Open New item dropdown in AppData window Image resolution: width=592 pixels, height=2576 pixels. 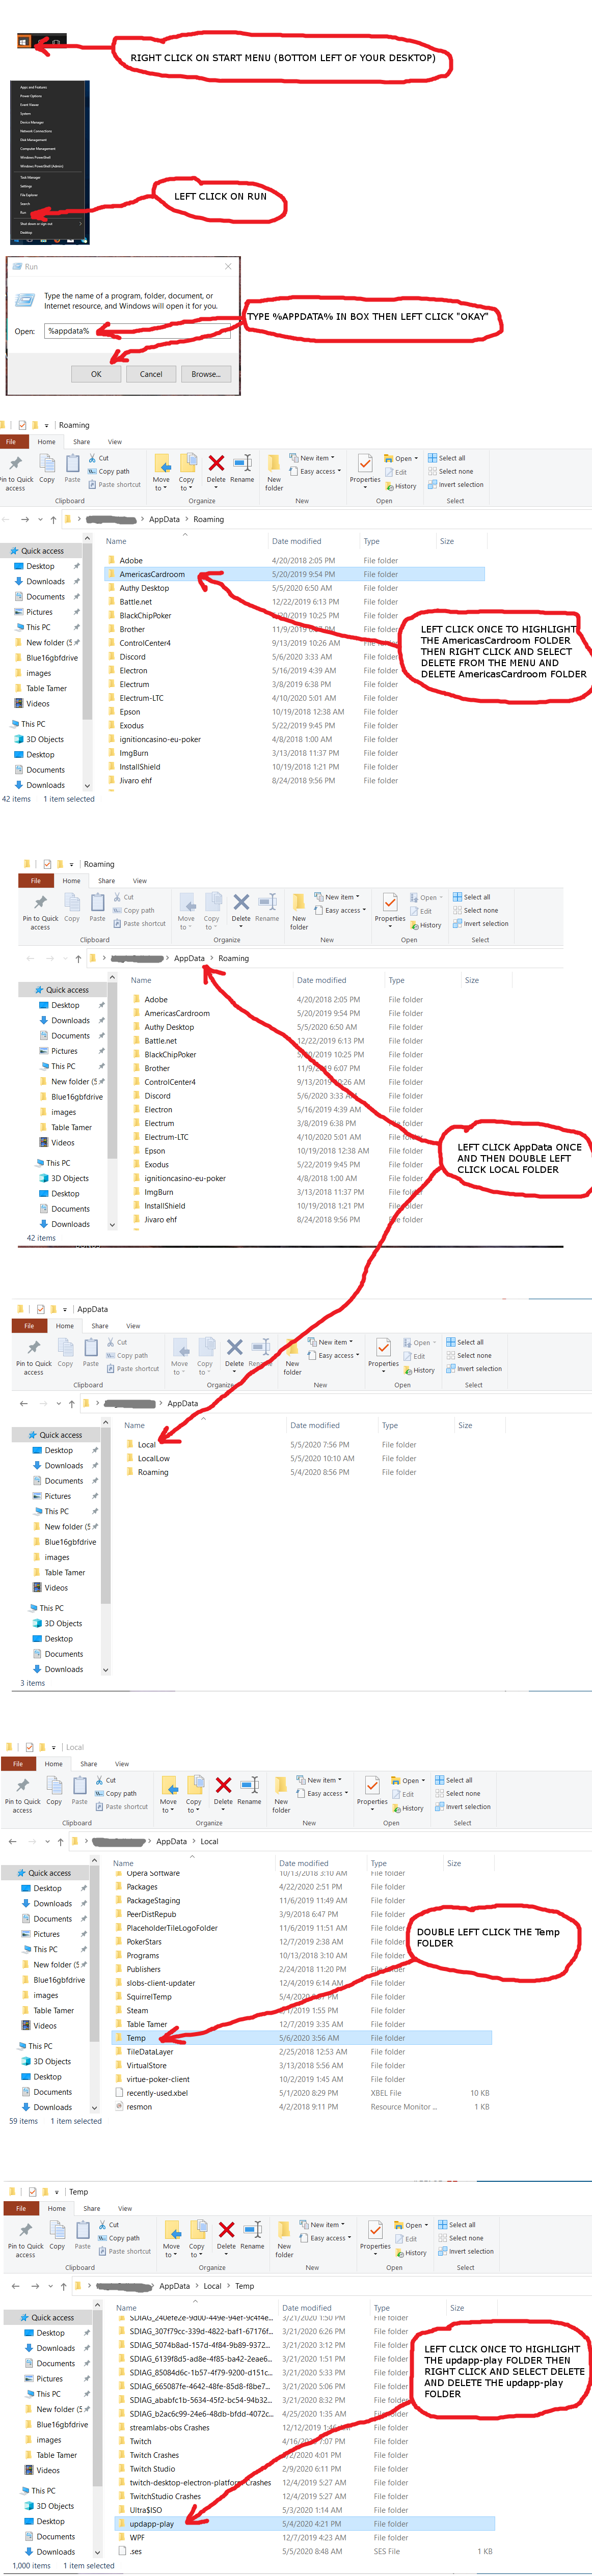click(x=329, y=1342)
